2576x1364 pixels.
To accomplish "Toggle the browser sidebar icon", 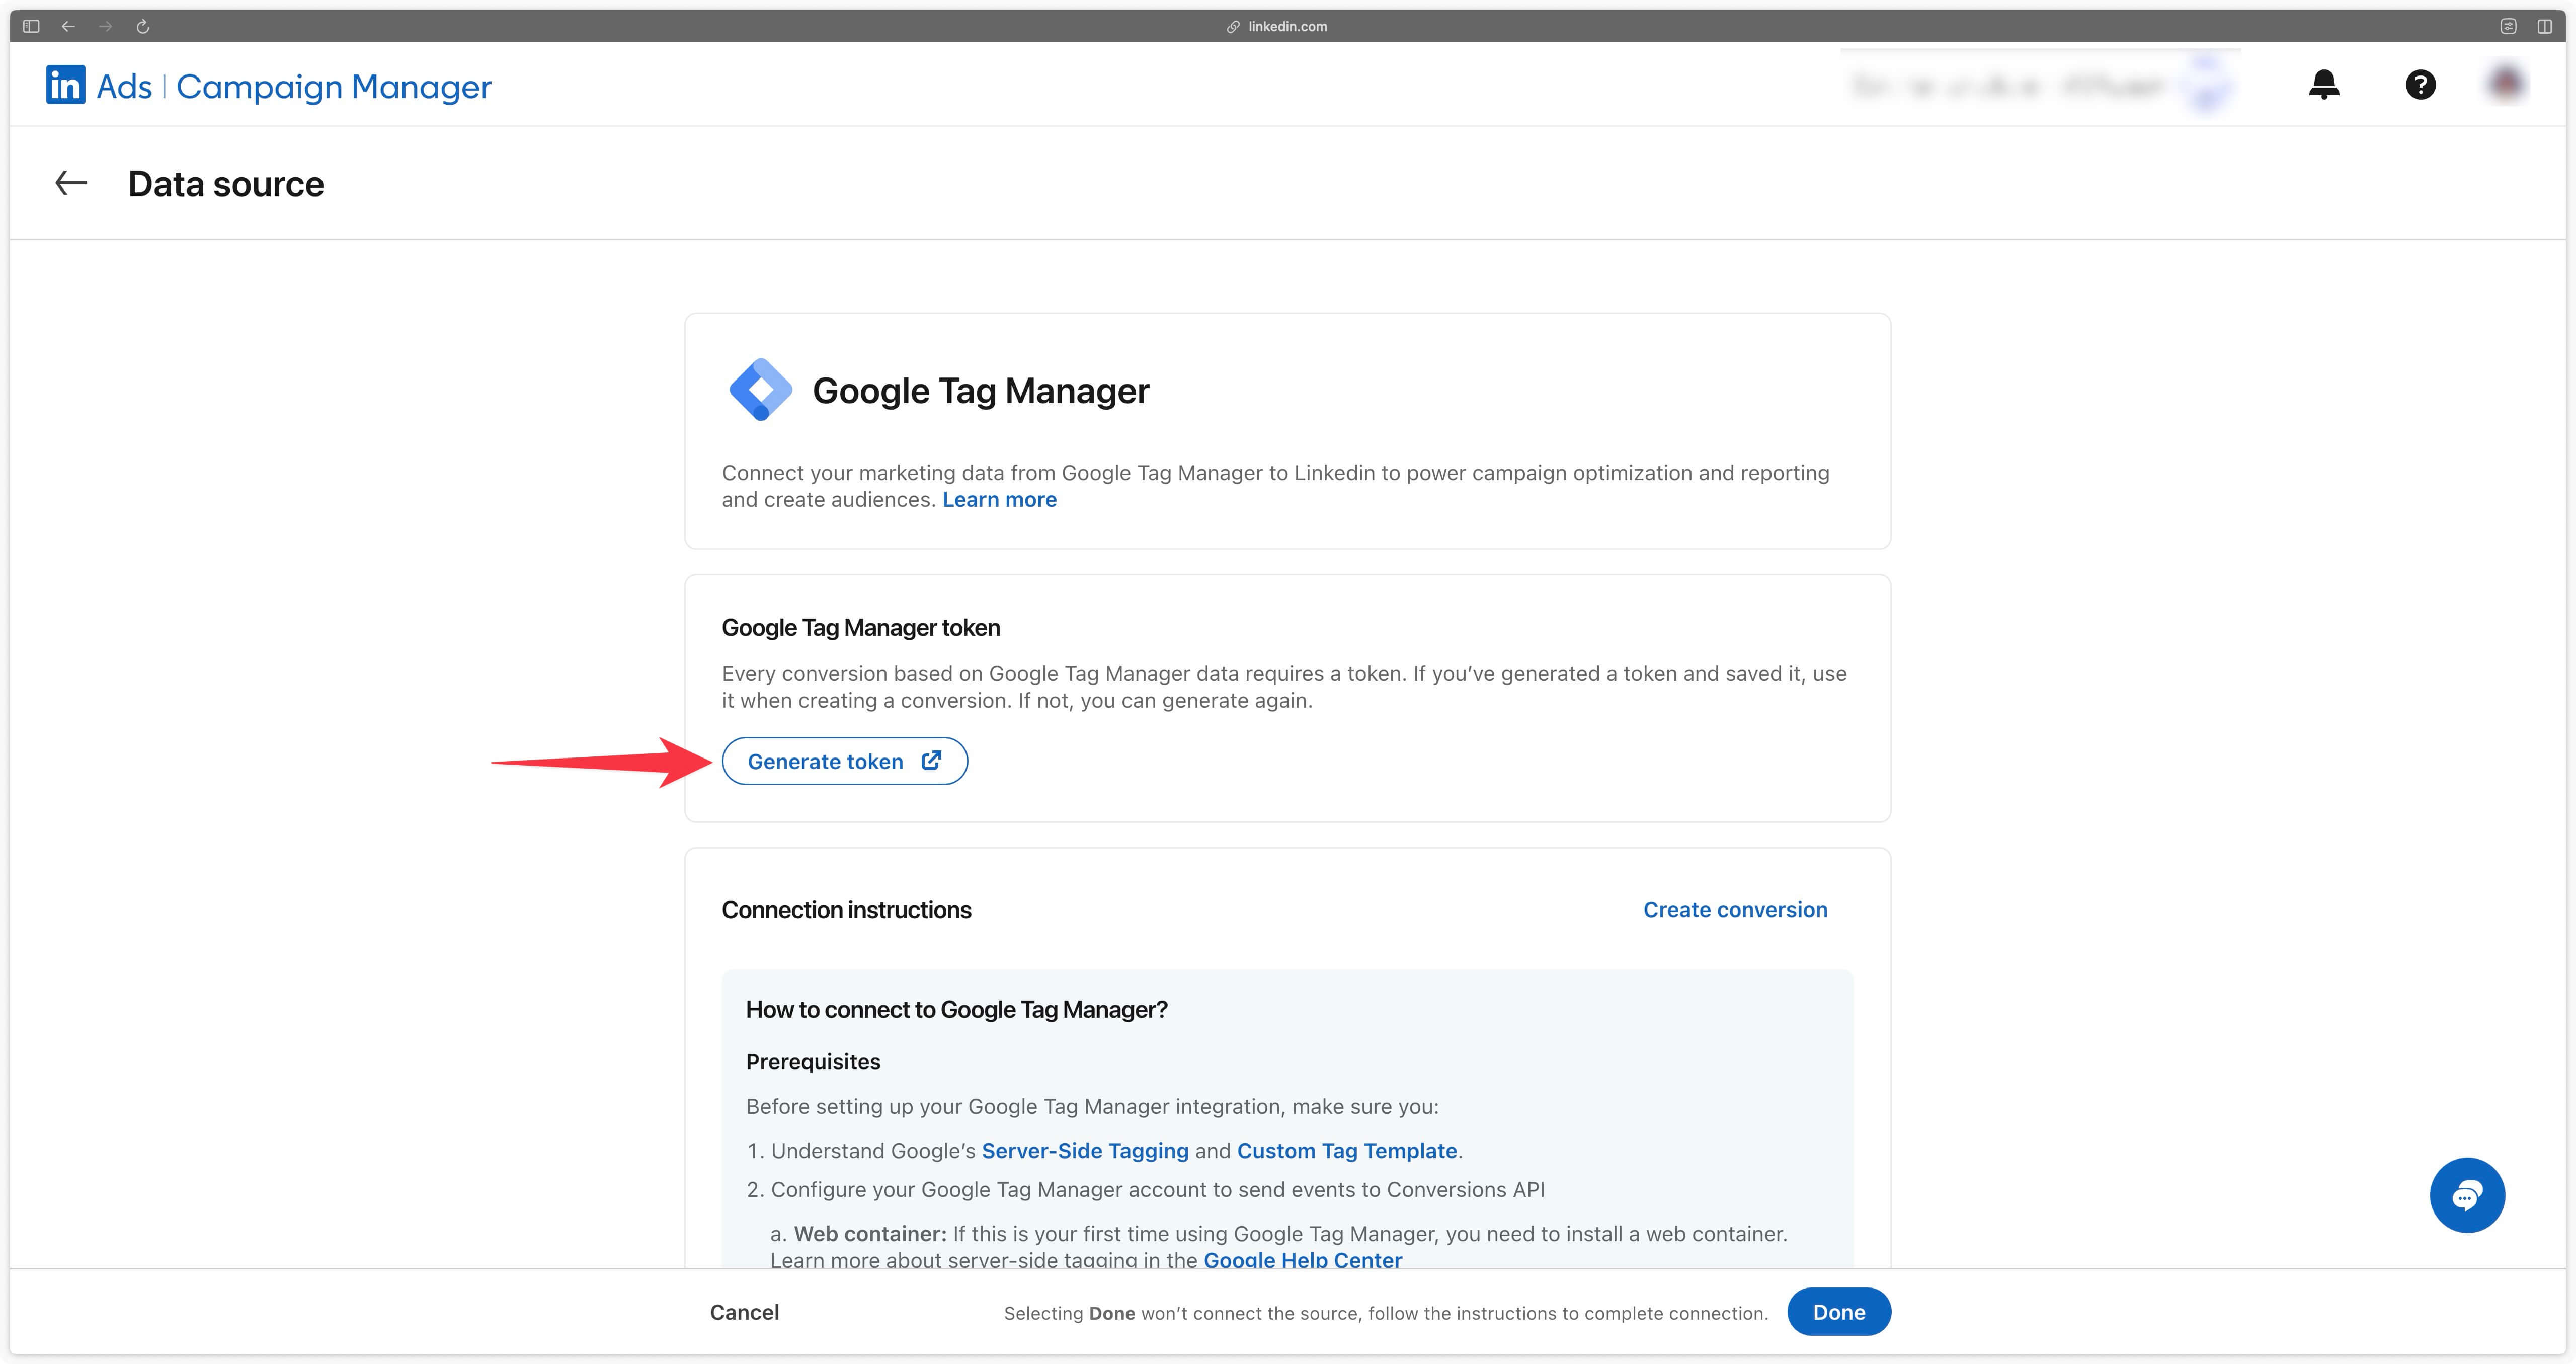I will point(31,27).
